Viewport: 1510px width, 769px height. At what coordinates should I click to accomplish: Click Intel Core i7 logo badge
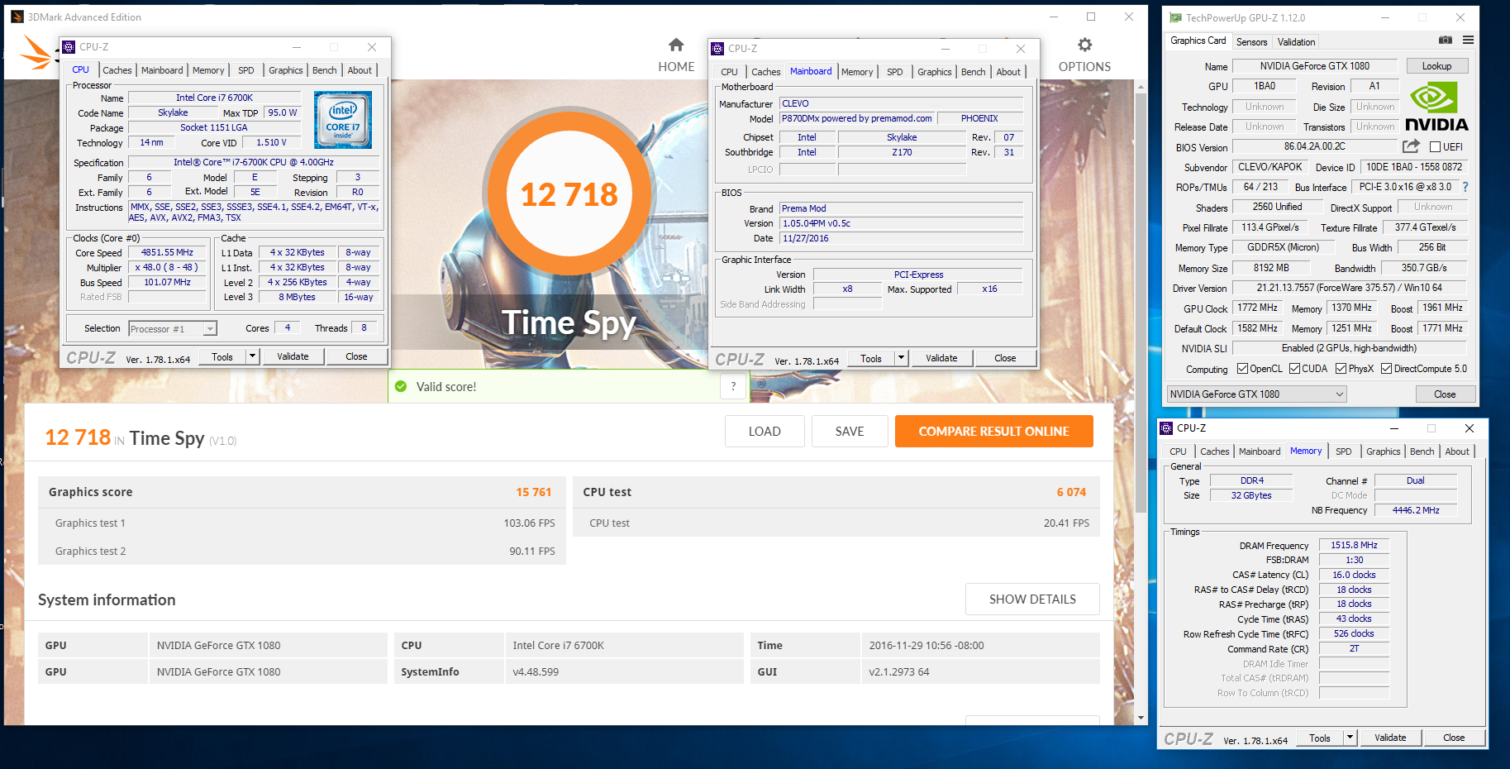point(343,120)
